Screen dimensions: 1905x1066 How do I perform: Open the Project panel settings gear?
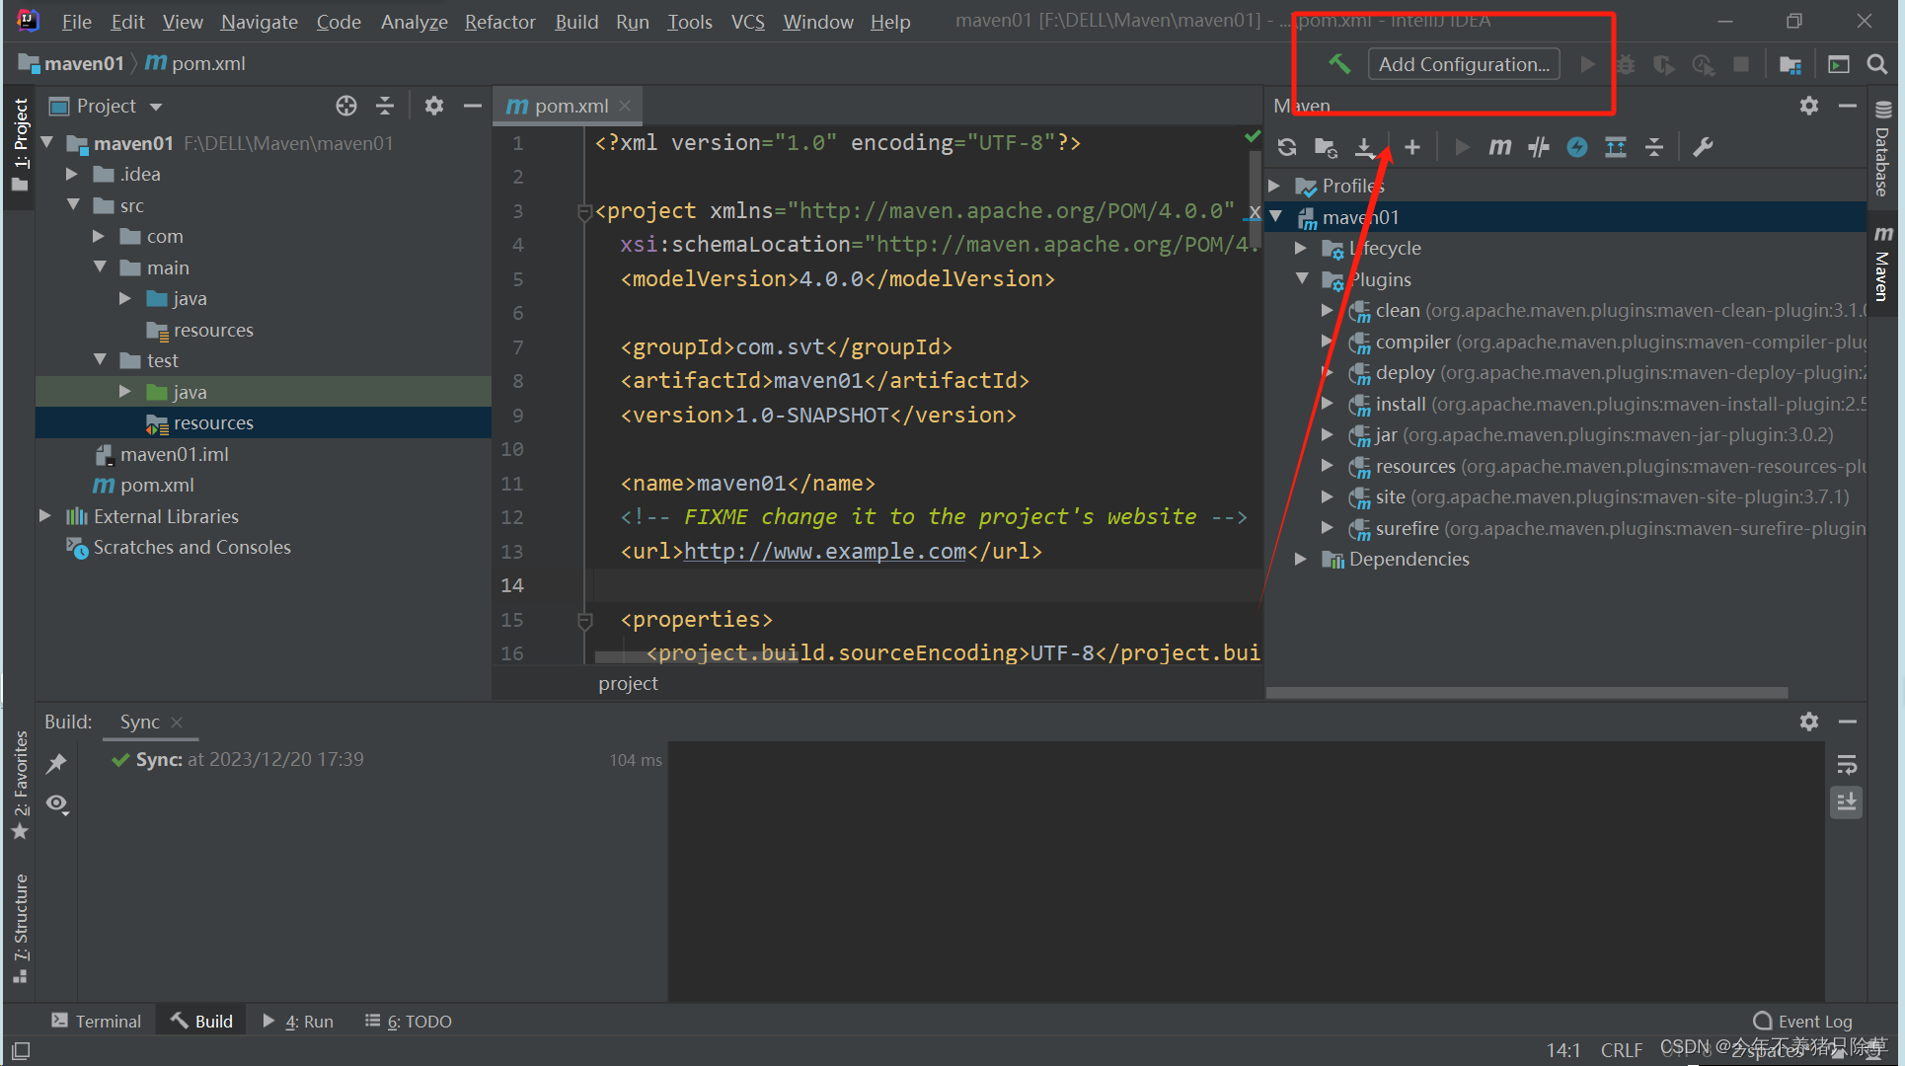433,106
